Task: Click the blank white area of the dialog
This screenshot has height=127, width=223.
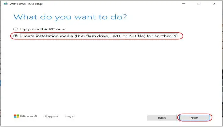Action: tap(111, 76)
